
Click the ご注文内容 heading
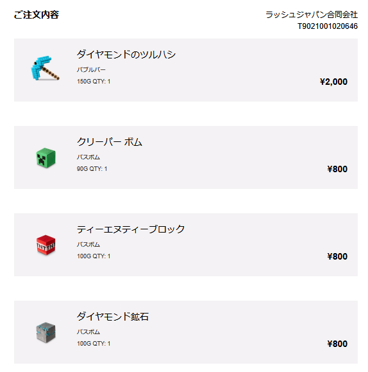point(37,15)
